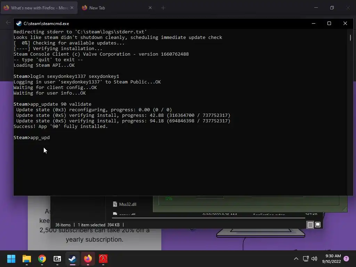Viewport: 356px width, 267px height.
Task: Click the File Explorer horizontal scrollbar
Action: point(209,218)
